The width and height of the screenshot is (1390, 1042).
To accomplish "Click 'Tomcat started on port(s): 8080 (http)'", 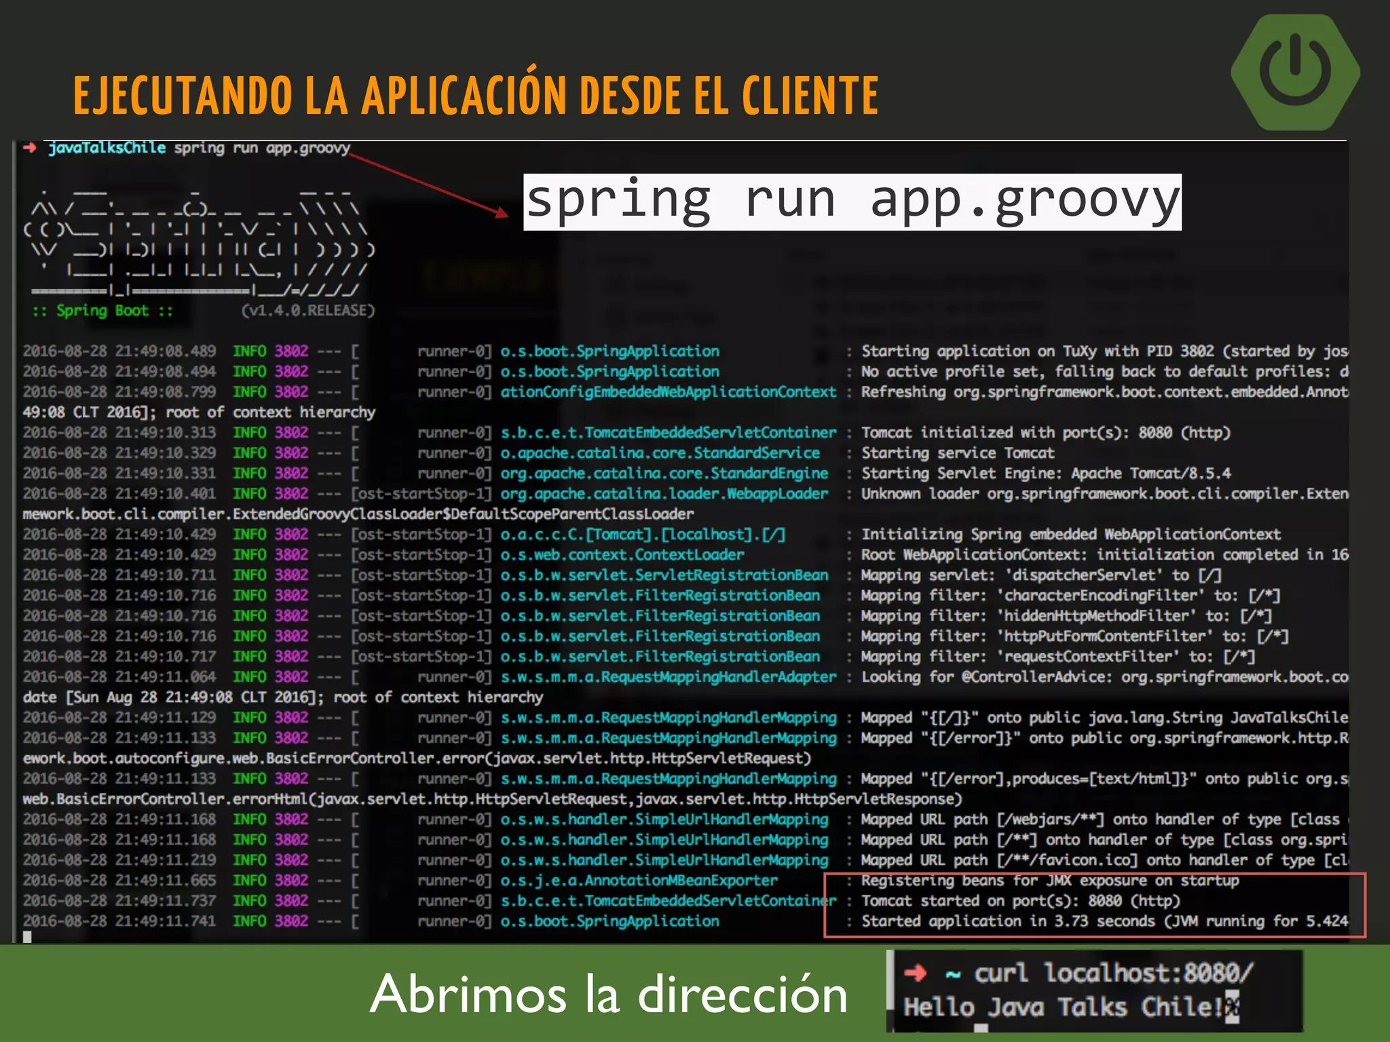I will pos(1021,901).
